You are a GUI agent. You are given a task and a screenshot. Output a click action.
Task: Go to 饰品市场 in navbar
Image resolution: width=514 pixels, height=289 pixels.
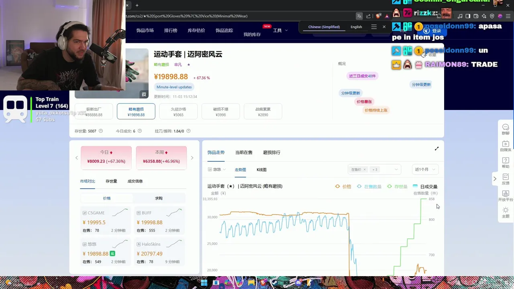click(145, 31)
